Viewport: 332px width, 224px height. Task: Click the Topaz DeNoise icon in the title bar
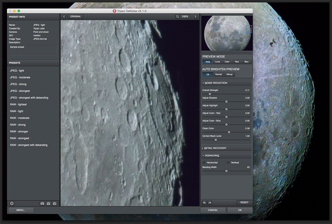coord(114,11)
